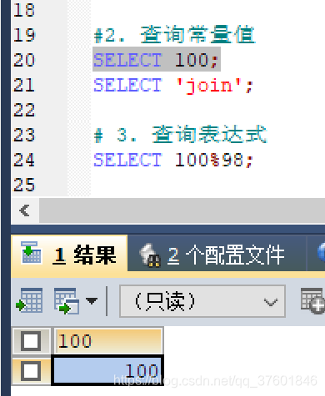The image size is (325, 396).
Task: Select the result cell containing 100
Action: (107, 370)
